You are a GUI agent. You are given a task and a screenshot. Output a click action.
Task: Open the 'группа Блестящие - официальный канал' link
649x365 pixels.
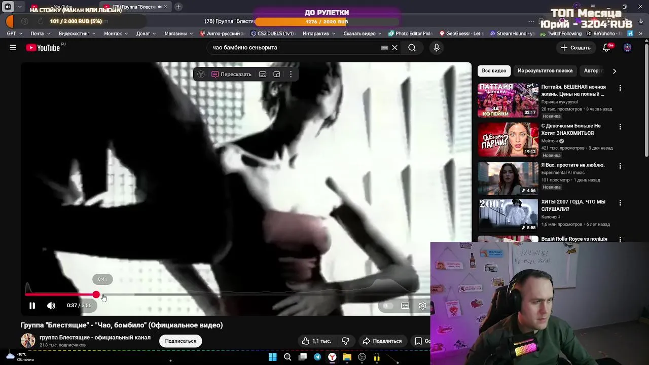tap(95, 338)
